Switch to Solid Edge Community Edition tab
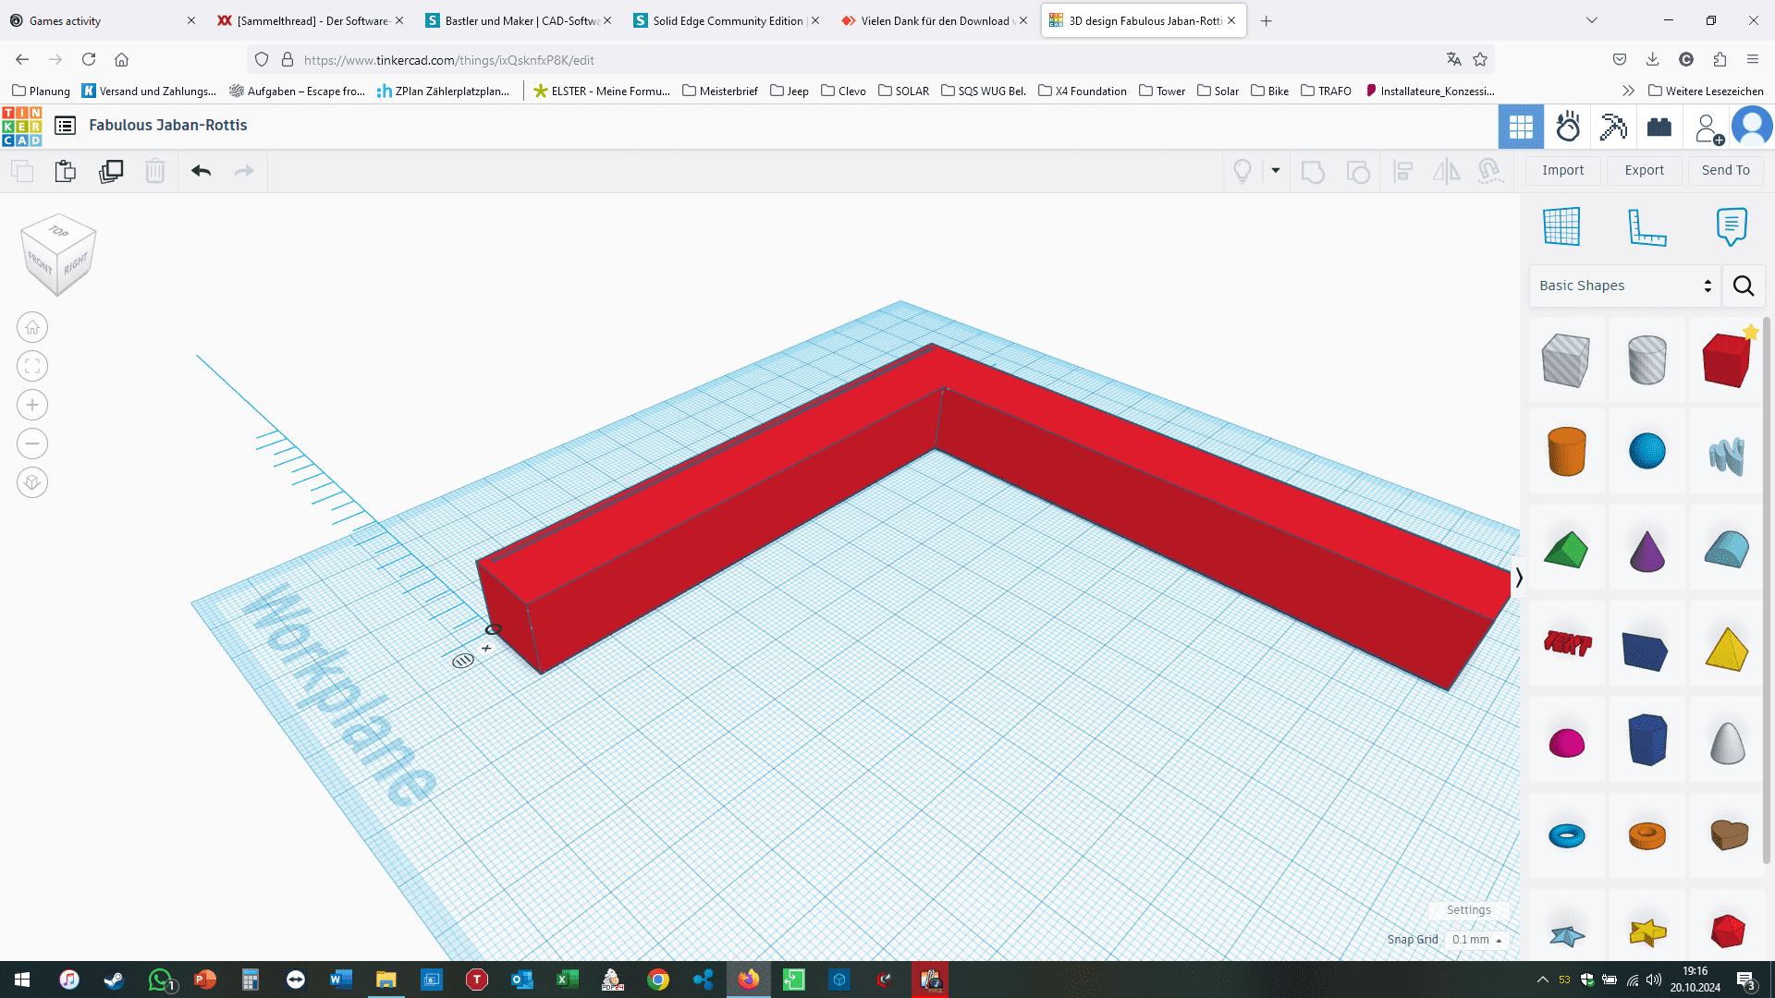Image resolution: width=1775 pixels, height=998 pixels. coord(727,20)
